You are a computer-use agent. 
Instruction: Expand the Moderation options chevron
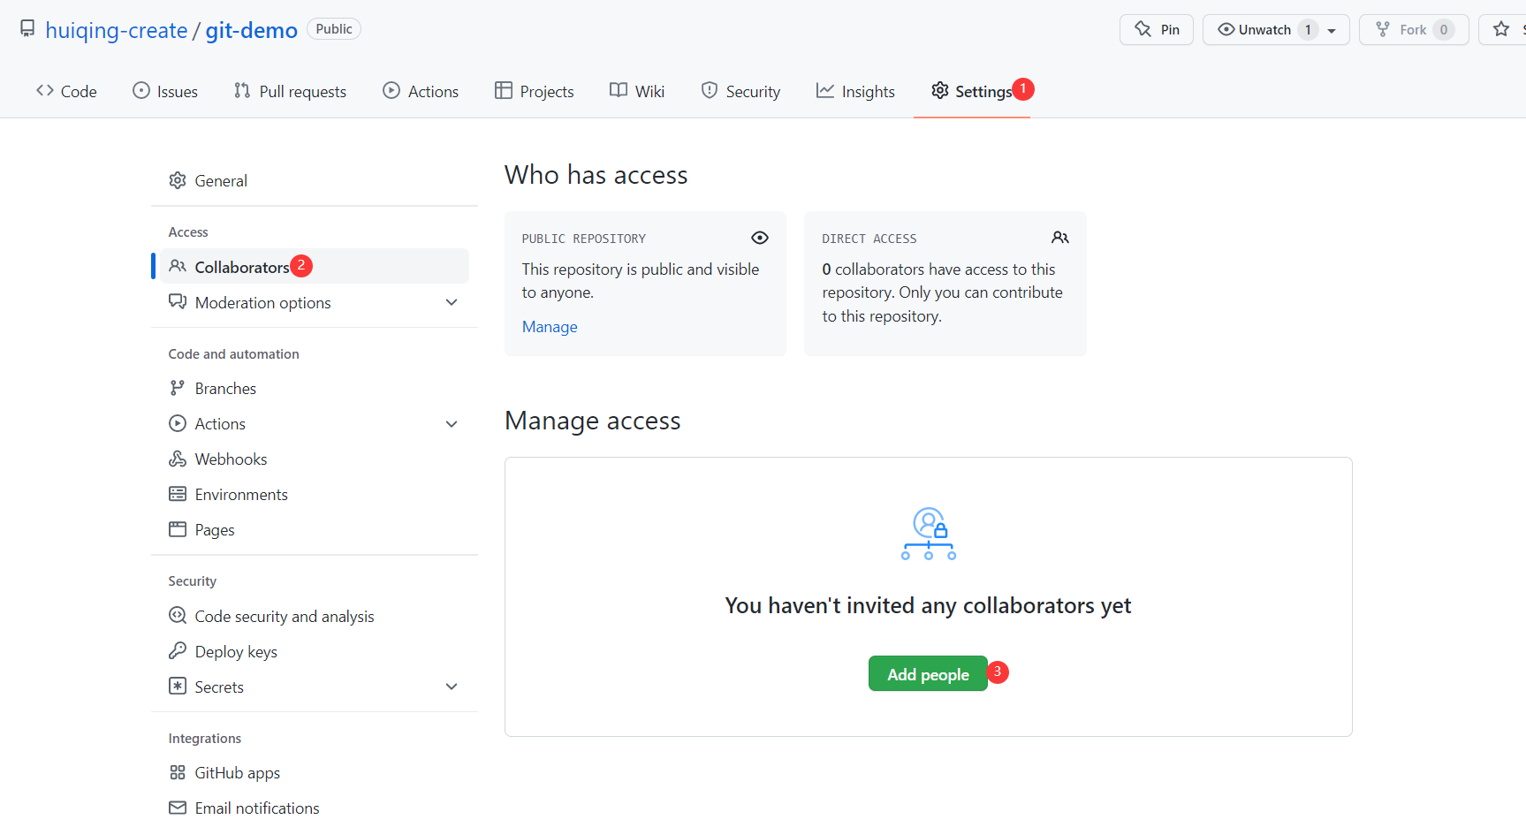coord(452,302)
